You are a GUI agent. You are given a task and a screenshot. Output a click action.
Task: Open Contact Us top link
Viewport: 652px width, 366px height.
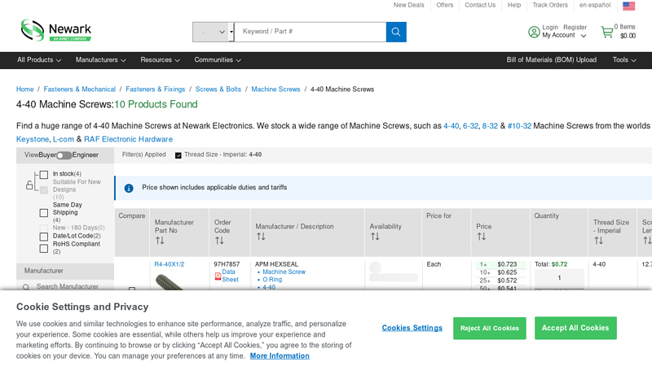tap(480, 5)
